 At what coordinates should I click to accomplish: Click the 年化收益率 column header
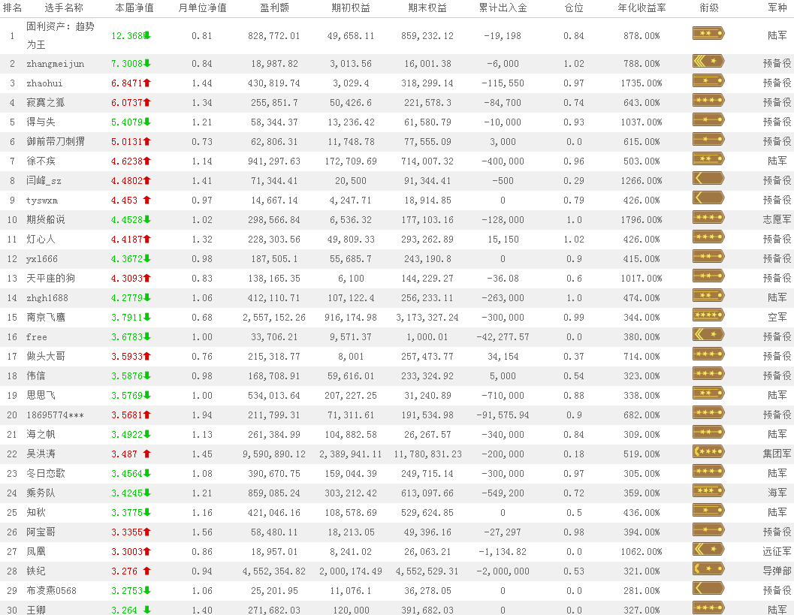(642, 8)
